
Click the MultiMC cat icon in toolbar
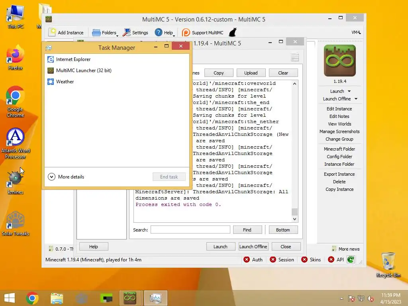pyautogui.click(x=233, y=33)
